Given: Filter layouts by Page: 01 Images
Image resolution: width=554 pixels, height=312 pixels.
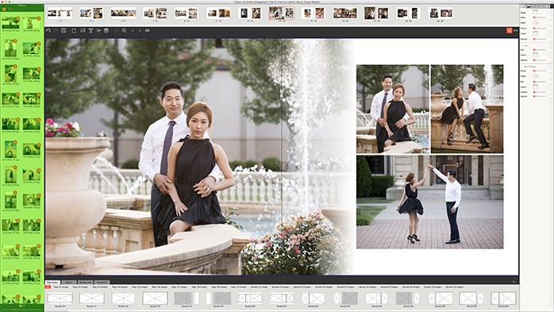Looking at the screenshot, I should 61,287.
